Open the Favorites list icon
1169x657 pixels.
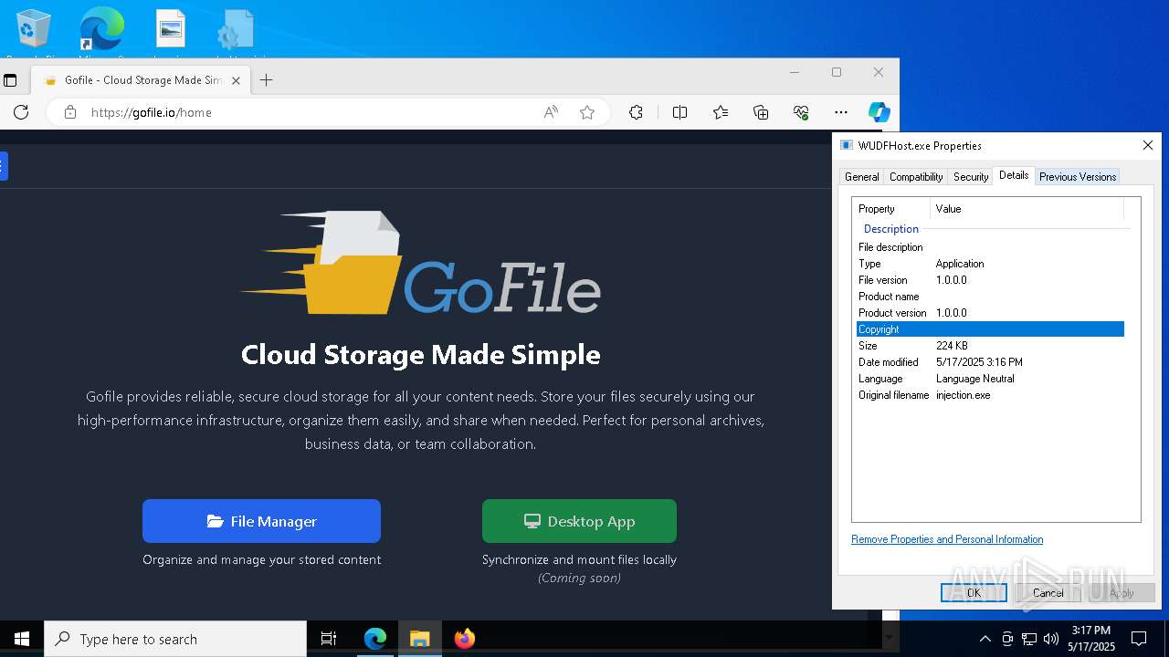[x=721, y=112]
